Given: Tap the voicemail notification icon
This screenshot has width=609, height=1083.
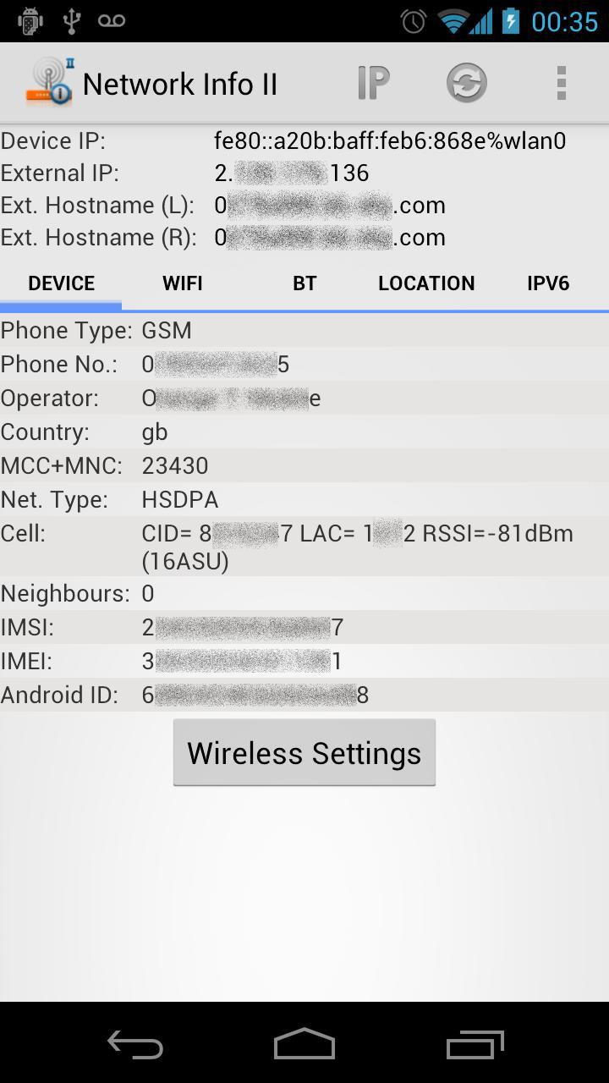Looking at the screenshot, I should point(111,21).
